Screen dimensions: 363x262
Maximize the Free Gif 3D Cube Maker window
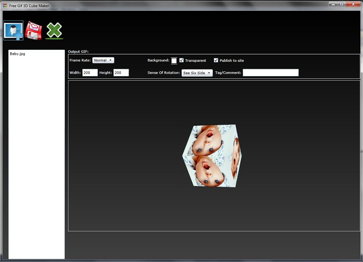pos(342,4)
